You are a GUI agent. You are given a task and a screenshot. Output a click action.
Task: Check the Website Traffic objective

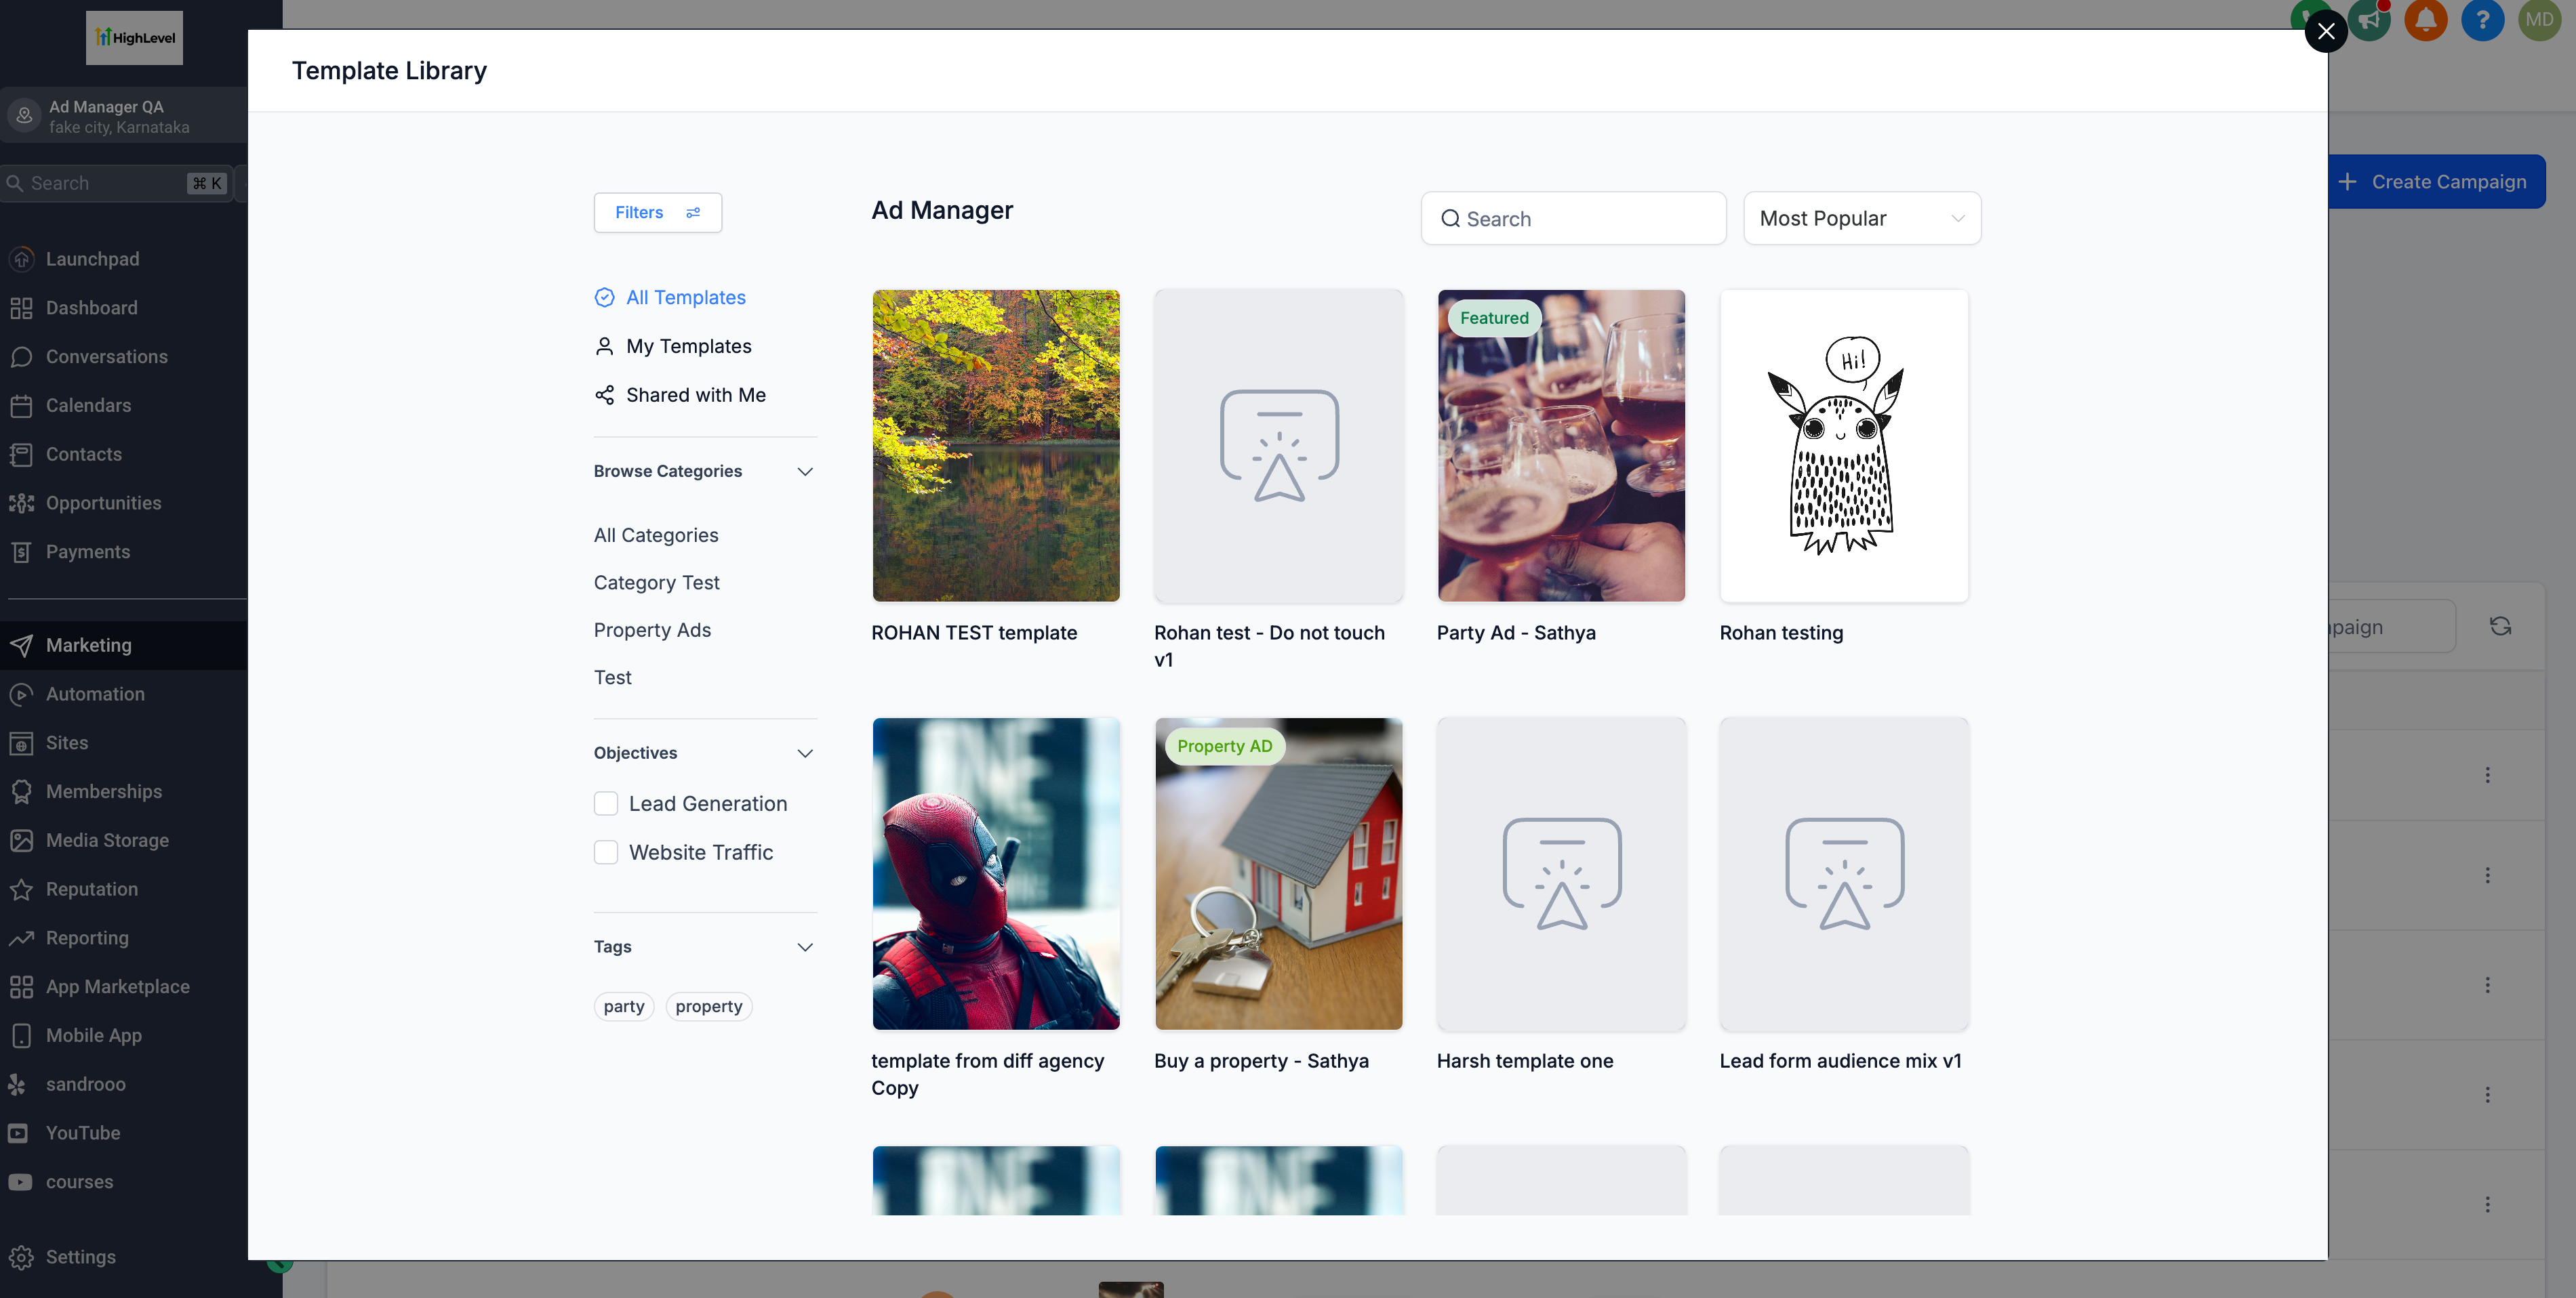coord(606,852)
